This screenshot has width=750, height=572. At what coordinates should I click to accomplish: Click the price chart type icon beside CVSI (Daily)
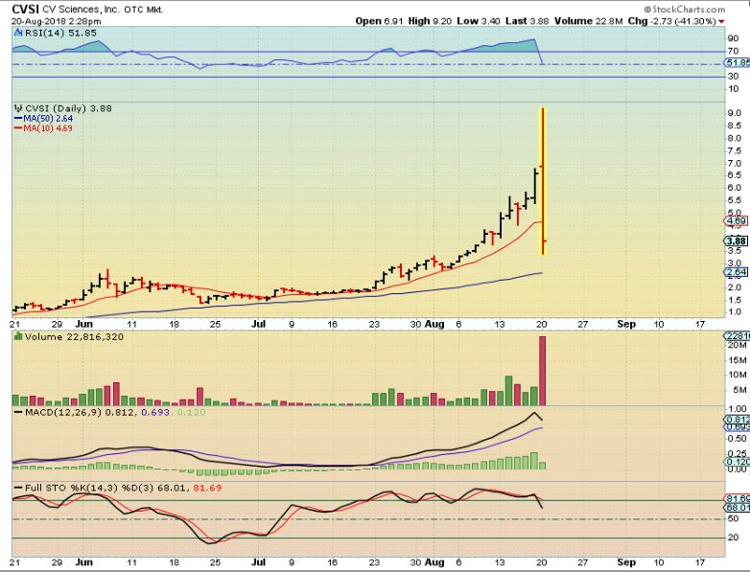coord(18,108)
